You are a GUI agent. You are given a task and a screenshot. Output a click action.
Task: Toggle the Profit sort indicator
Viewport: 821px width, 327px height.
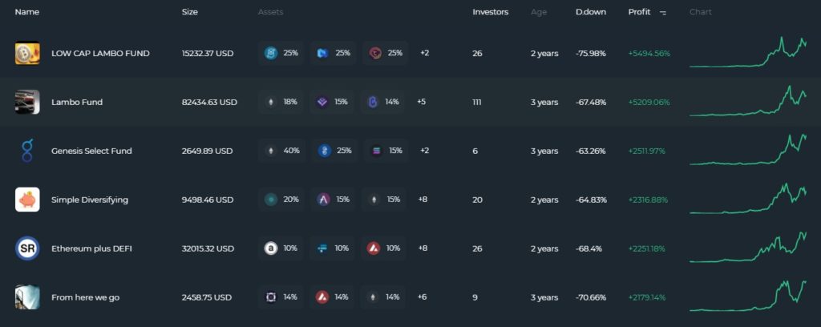[663, 13]
